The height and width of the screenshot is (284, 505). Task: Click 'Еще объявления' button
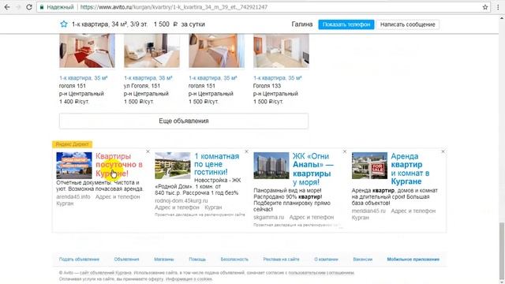coord(184,121)
